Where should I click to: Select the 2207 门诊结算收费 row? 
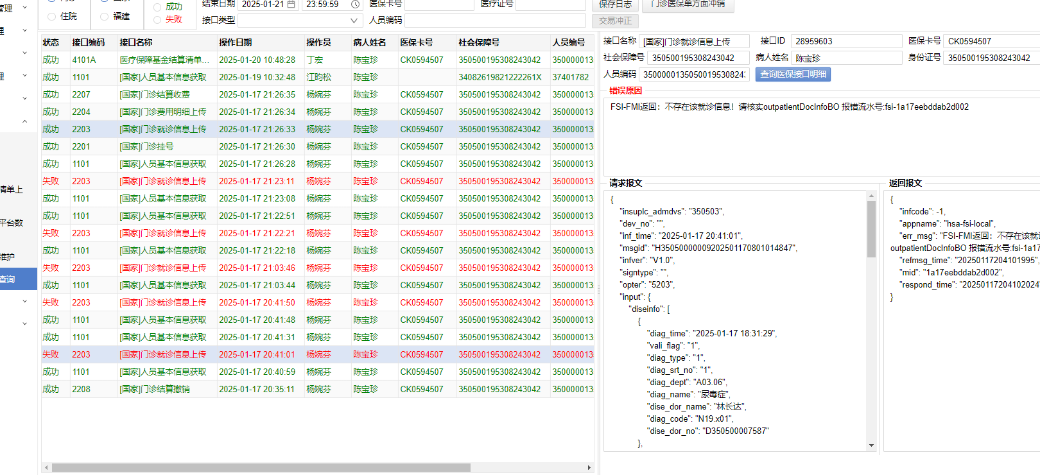pos(318,94)
